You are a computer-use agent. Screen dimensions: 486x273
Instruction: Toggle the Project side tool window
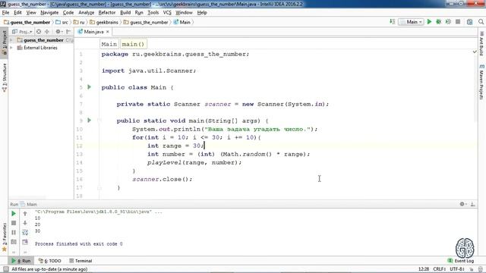pyautogui.click(x=4, y=42)
